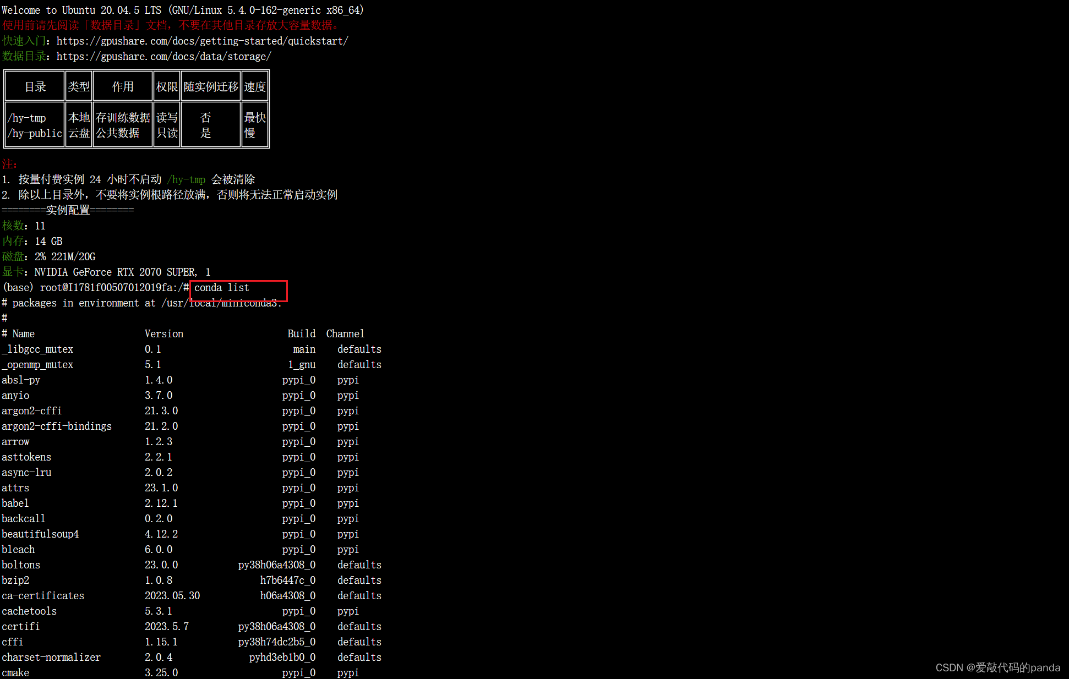The height and width of the screenshot is (679, 1069).
Task: Click the charset-normalizer package name
Action: 51,658
